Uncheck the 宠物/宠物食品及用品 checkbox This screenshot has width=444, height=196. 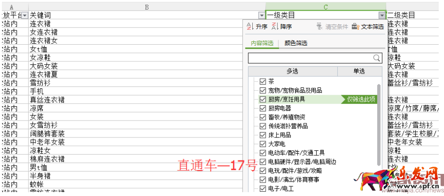click(262, 90)
